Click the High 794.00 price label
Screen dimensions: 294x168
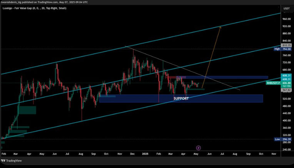point(283,49)
